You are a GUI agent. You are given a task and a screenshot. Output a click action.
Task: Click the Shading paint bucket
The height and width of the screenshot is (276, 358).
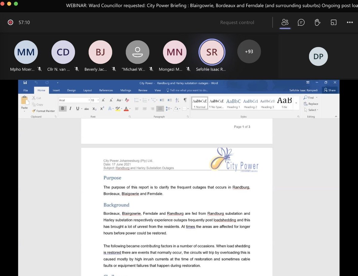176,109
